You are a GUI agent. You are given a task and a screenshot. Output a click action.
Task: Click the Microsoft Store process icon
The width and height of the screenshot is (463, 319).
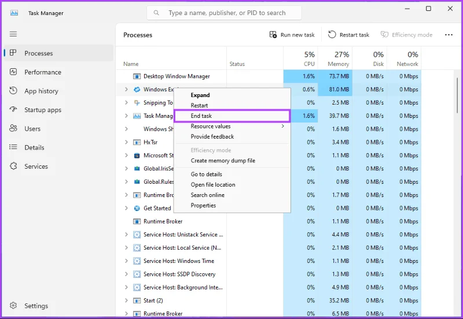(x=137, y=155)
